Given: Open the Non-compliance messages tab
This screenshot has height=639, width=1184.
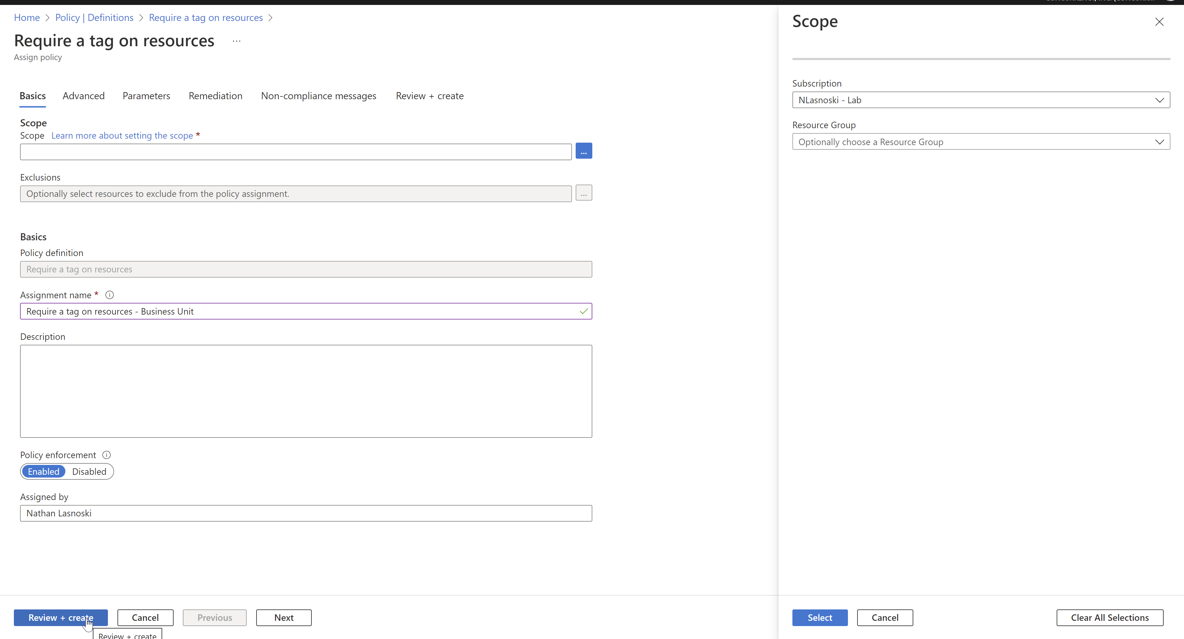Looking at the screenshot, I should 319,96.
